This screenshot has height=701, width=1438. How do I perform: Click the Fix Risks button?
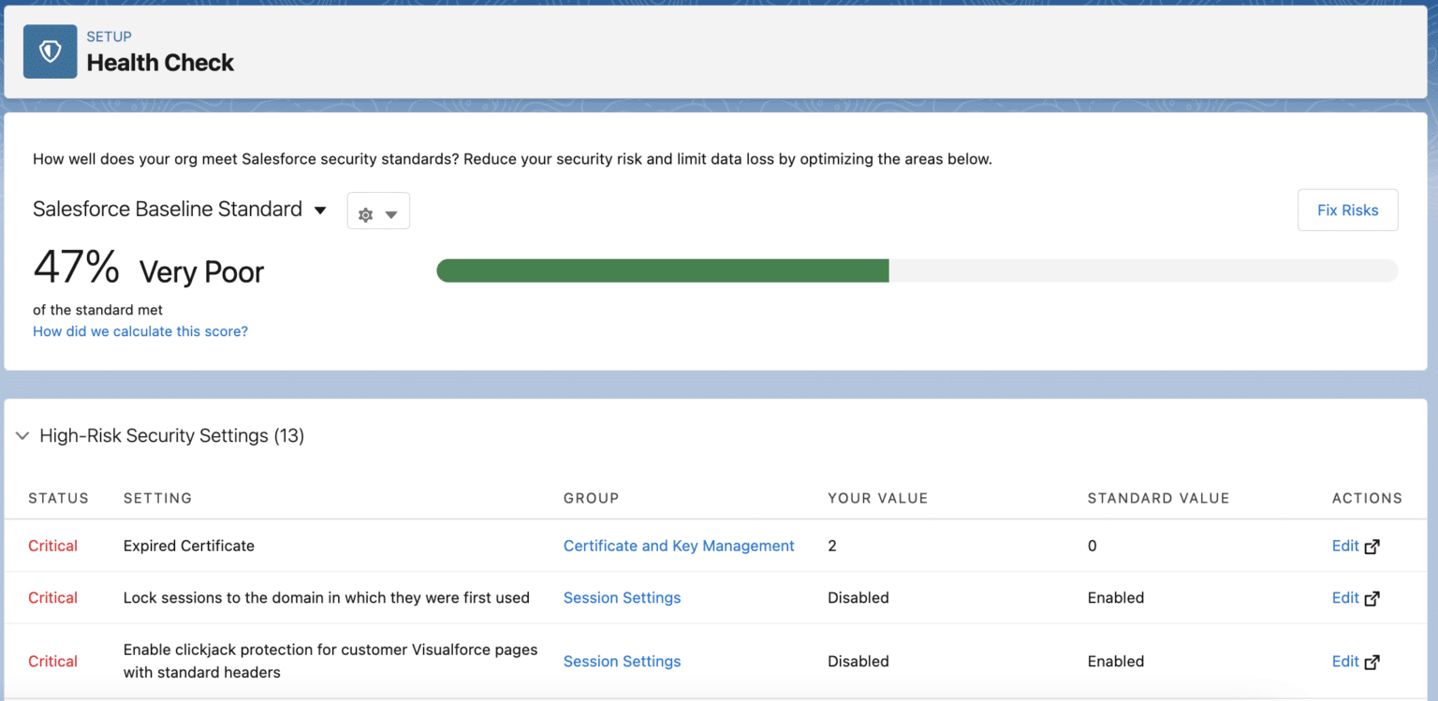pyautogui.click(x=1347, y=210)
